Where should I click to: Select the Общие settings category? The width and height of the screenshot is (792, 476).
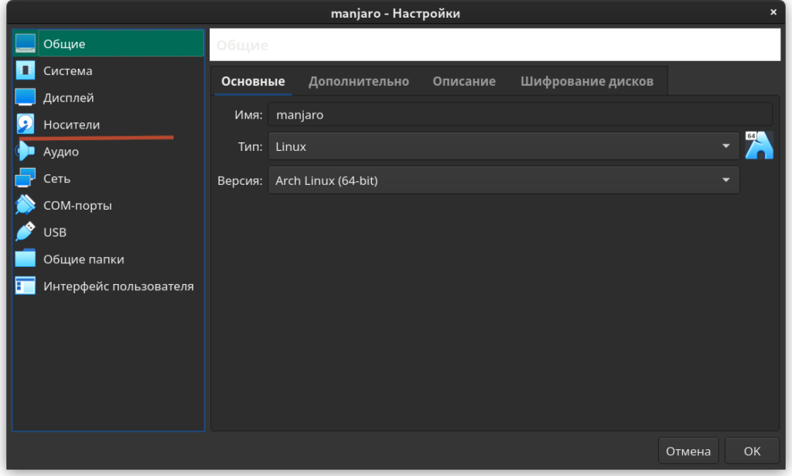click(108, 43)
